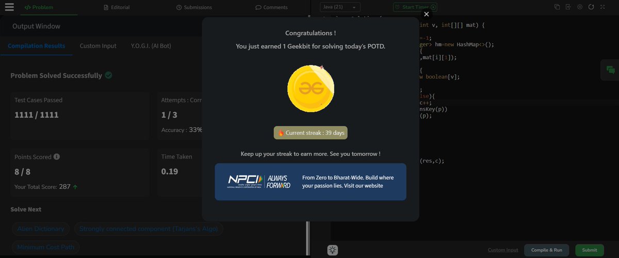The image size is (619, 258).
Task: Open Strongly connected component (Tarjans's Algo)
Action: [149, 229]
